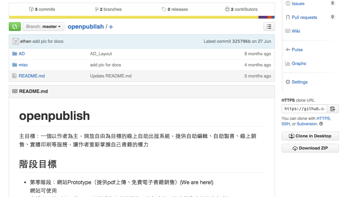Click the Settings gear icon
The height and width of the screenshot is (197, 343).
pos(288,82)
